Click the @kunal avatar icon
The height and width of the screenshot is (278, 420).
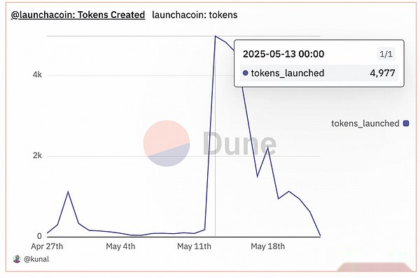17,259
